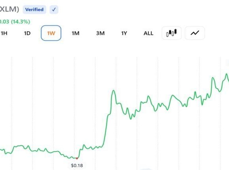
Task: Switch to candlestick chart view
Action: pyautogui.click(x=171, y=33)
